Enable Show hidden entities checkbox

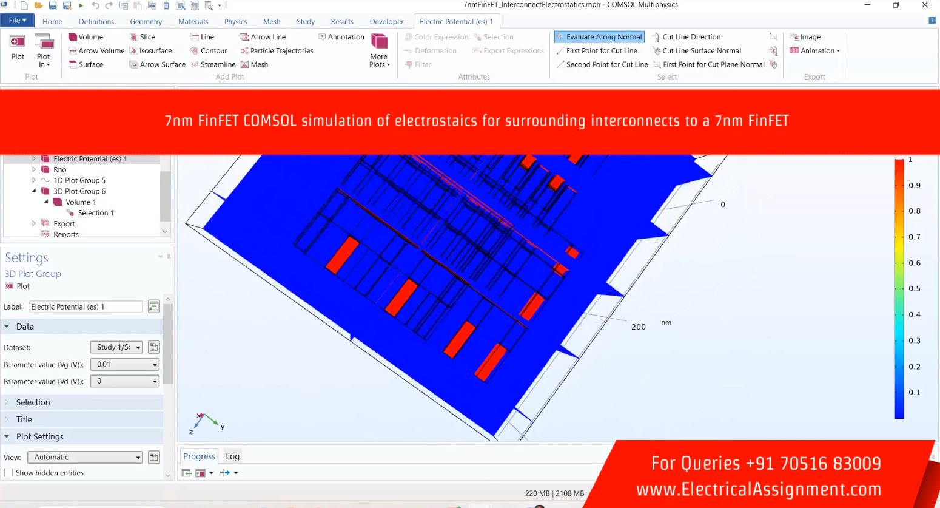(x=8, y=473)
